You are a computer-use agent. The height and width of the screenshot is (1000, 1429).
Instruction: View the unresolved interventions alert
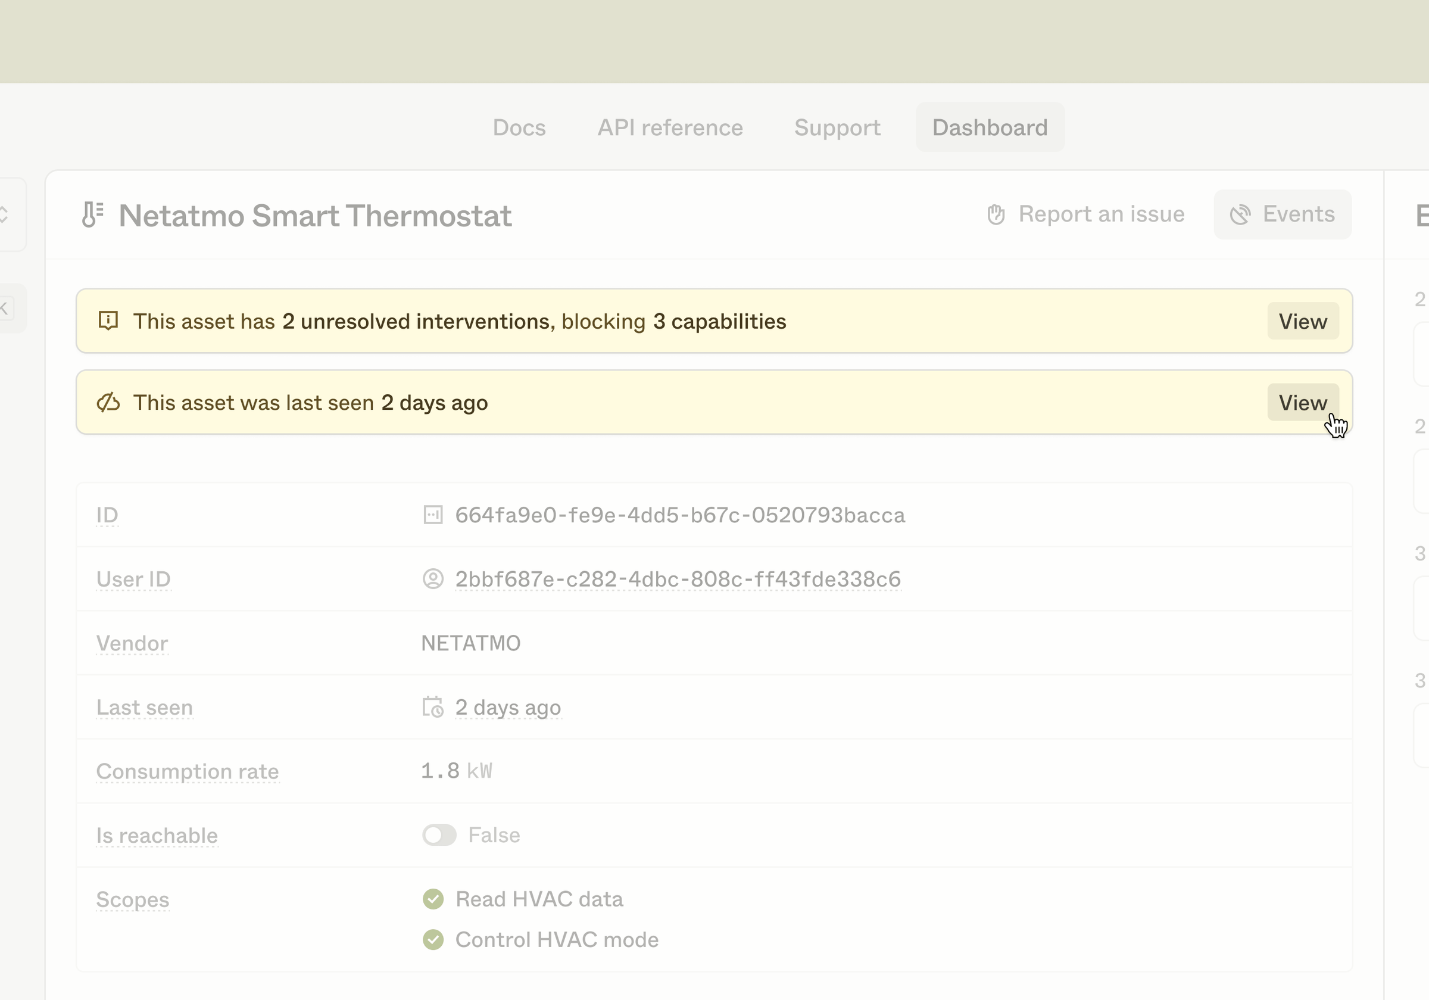[x=1303, y=321]
